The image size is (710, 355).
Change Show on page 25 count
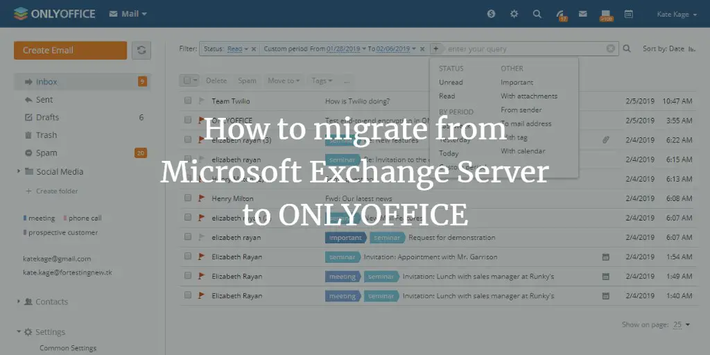click(x=681, y=324)
